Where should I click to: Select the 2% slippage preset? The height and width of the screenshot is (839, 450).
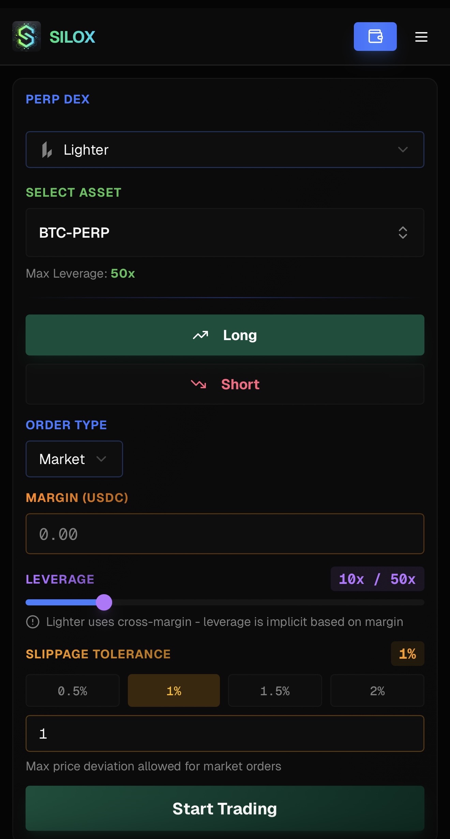[x=377, y=690]
